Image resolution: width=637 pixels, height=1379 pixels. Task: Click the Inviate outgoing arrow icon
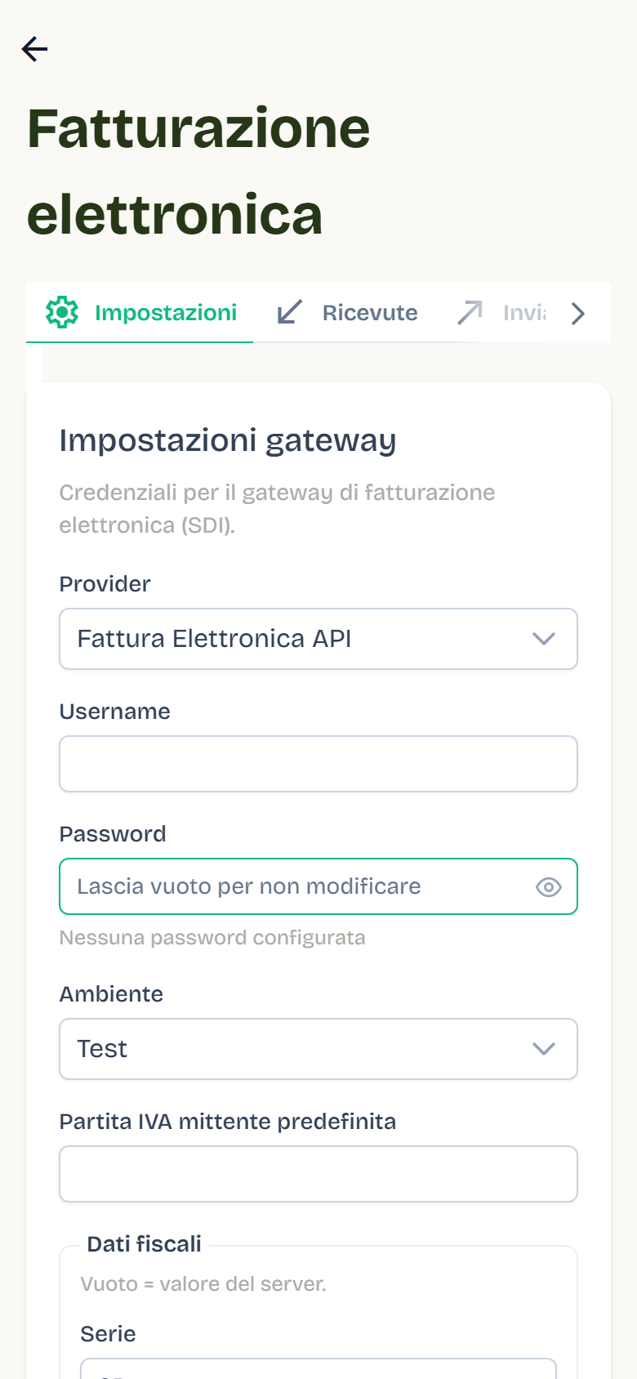pyautogui.click(x=470, y=312)
